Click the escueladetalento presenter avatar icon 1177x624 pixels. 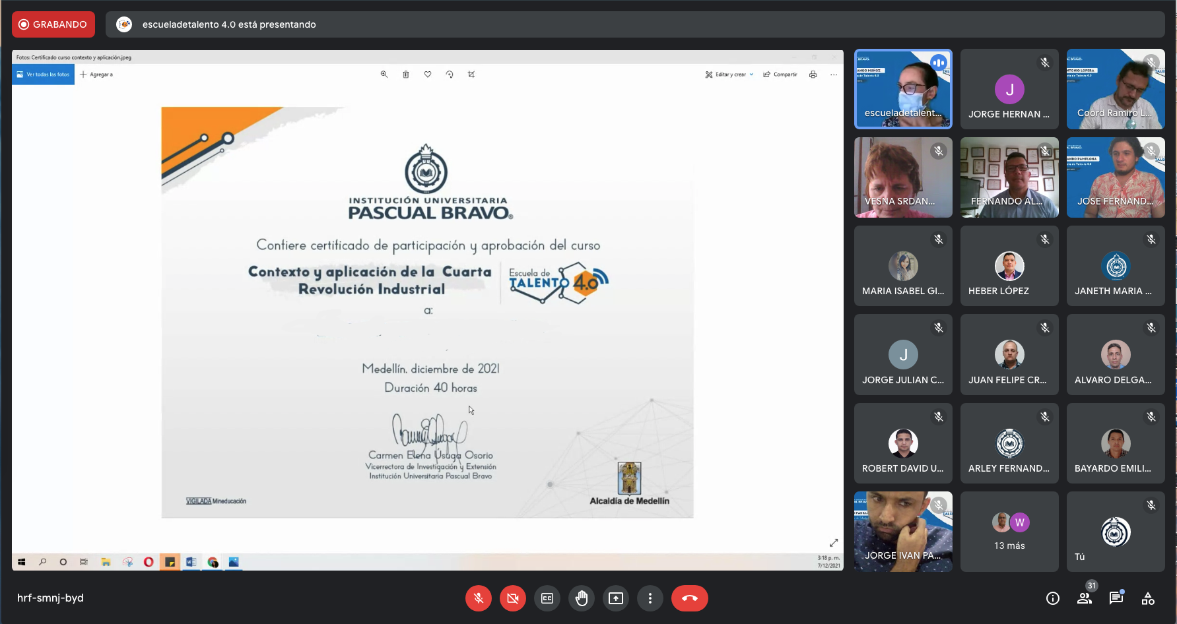(x=124, y=24)
